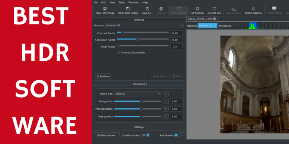Image resolution: width=289 pixels, height=144 pixels.
Task: Click the Save as floppy icon
Action: pyautogui.click(x=147, y=9)
